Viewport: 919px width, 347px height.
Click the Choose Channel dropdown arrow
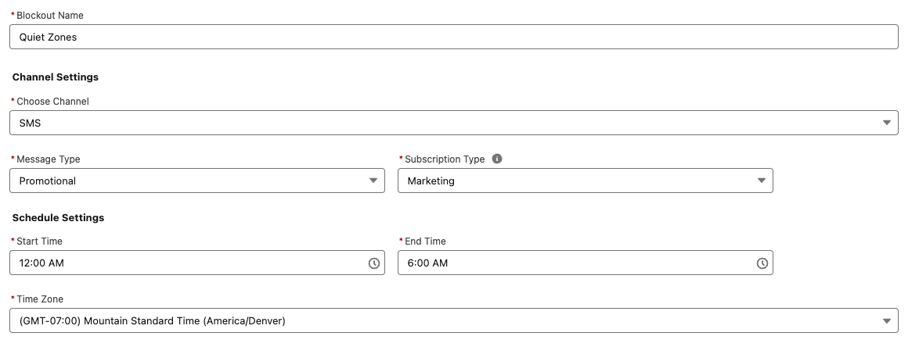(x=887, y=123)
